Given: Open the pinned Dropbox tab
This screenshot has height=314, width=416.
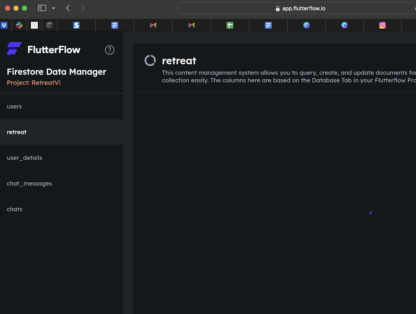Looking at the screenshot, I should [4, 25].
